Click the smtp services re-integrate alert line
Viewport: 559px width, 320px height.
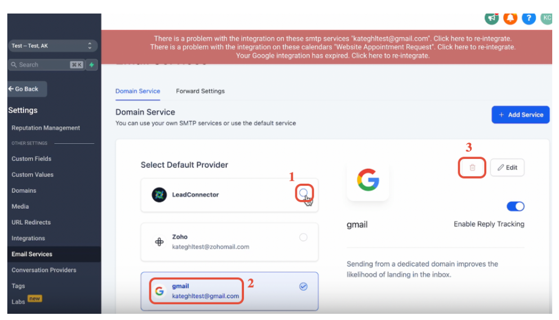tap(332, 38)
